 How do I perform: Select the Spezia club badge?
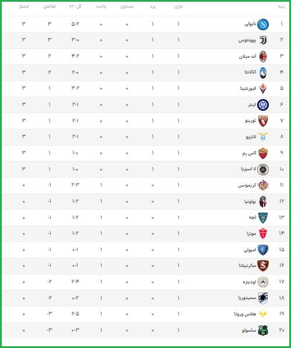tap(263, 170)
